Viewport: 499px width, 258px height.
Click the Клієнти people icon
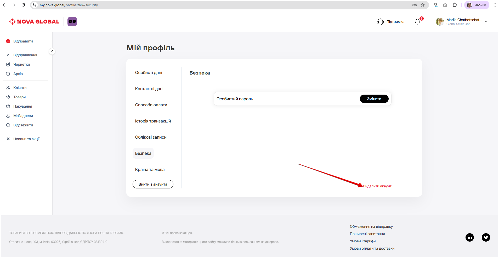8,88
